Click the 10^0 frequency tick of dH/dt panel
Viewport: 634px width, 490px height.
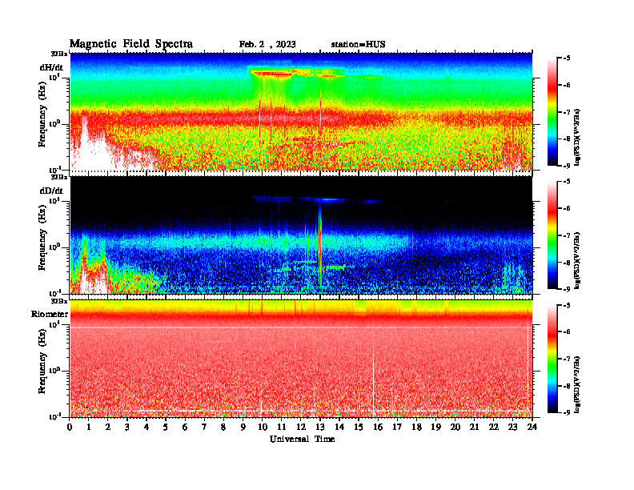(54, 124)
